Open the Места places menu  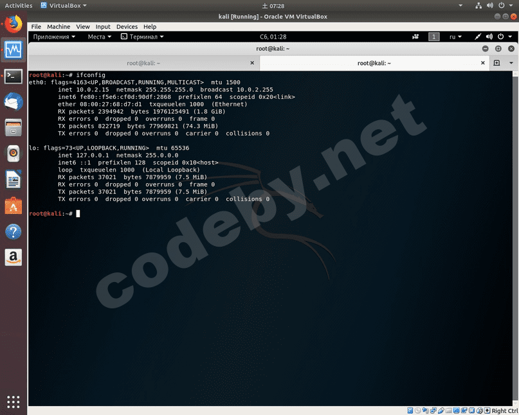pyautogui.click(x=99, y=37)
